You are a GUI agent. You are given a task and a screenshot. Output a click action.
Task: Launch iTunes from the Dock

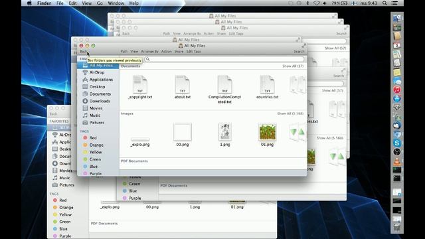point(397,90)
